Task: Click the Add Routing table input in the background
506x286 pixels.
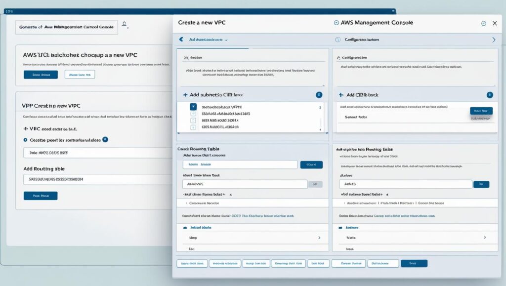Action: click(98, 179)
